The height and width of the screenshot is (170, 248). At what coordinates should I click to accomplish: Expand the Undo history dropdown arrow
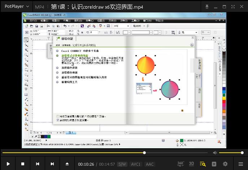pyautogui.click(x=69, y=26)
